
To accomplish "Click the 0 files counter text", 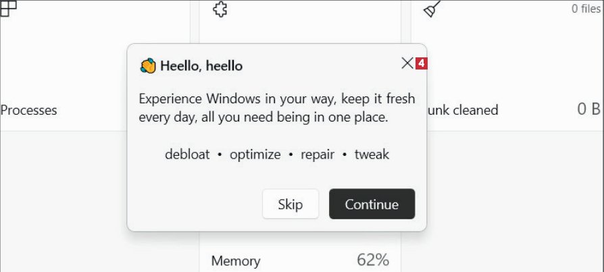I will 586,9.
